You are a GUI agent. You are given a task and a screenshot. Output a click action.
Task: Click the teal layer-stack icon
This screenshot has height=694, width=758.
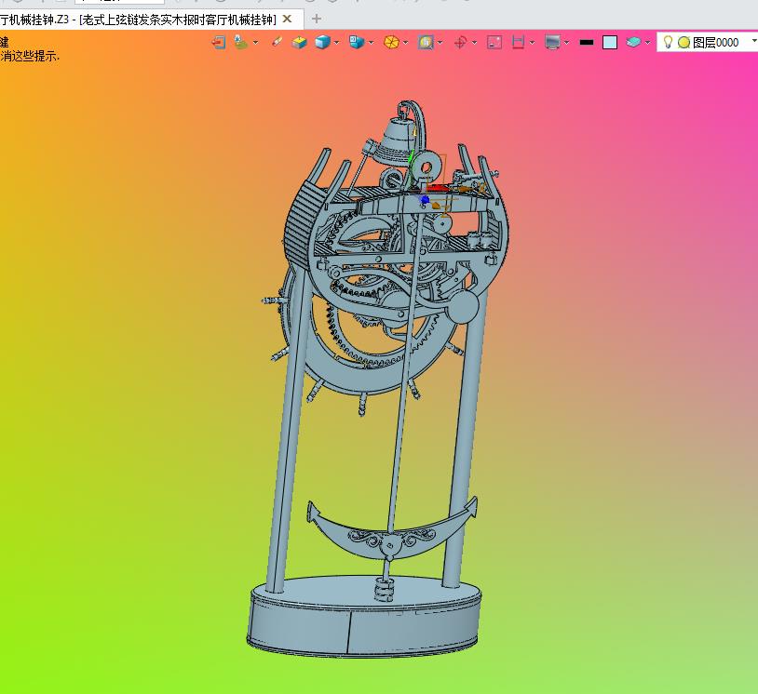633,43
